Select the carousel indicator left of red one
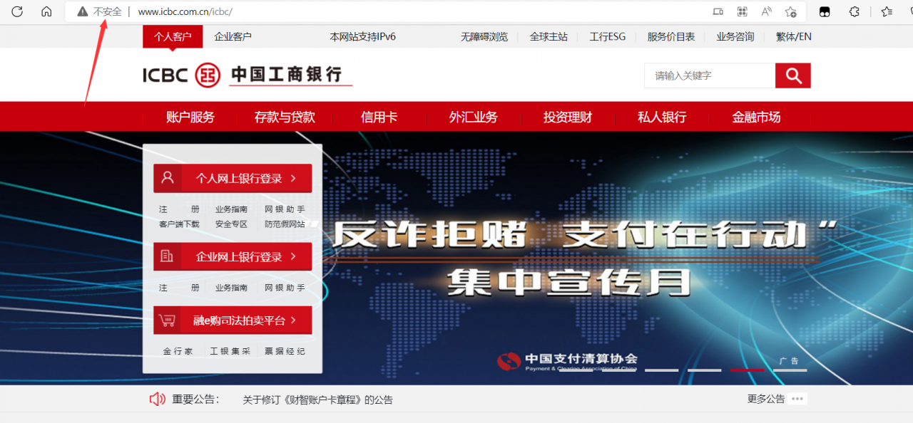The image size is (913, 423). click(x=704, y=370)
